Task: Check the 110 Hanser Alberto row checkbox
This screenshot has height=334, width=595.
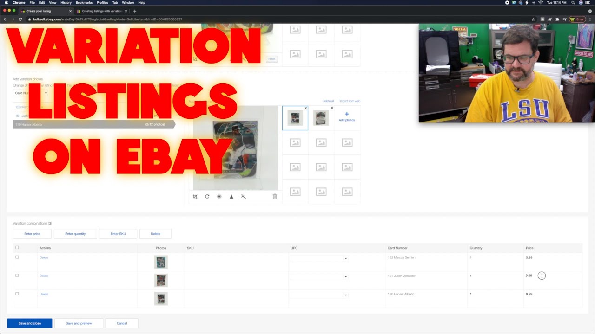Action: [17, 294]
